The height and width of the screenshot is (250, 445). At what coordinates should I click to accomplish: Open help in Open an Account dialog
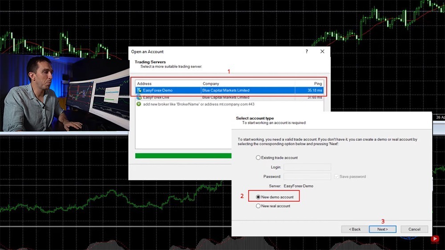point(307,52)
